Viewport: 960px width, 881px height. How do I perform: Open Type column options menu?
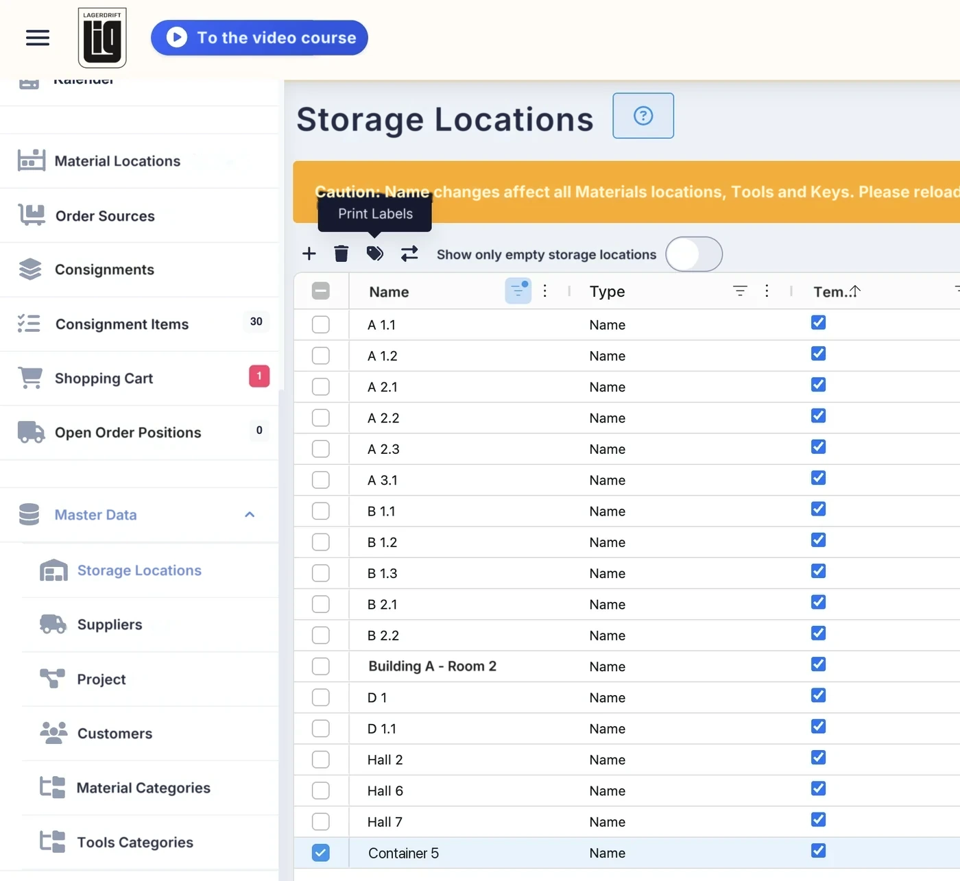click(x=767, y=291)
